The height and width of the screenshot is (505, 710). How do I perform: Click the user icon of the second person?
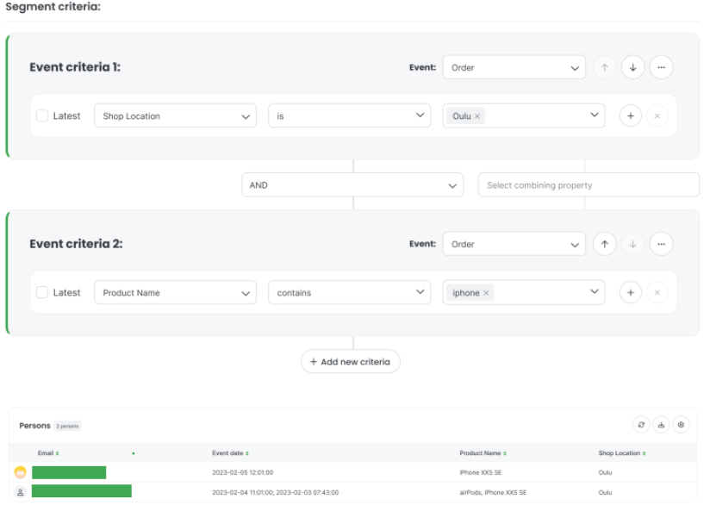21,492
